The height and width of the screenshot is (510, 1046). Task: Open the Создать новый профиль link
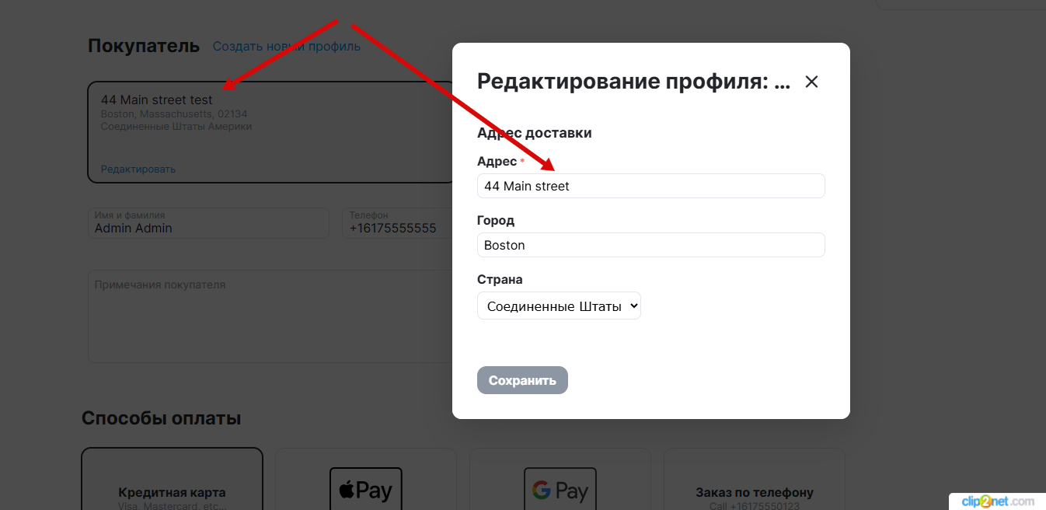(286, 47)
